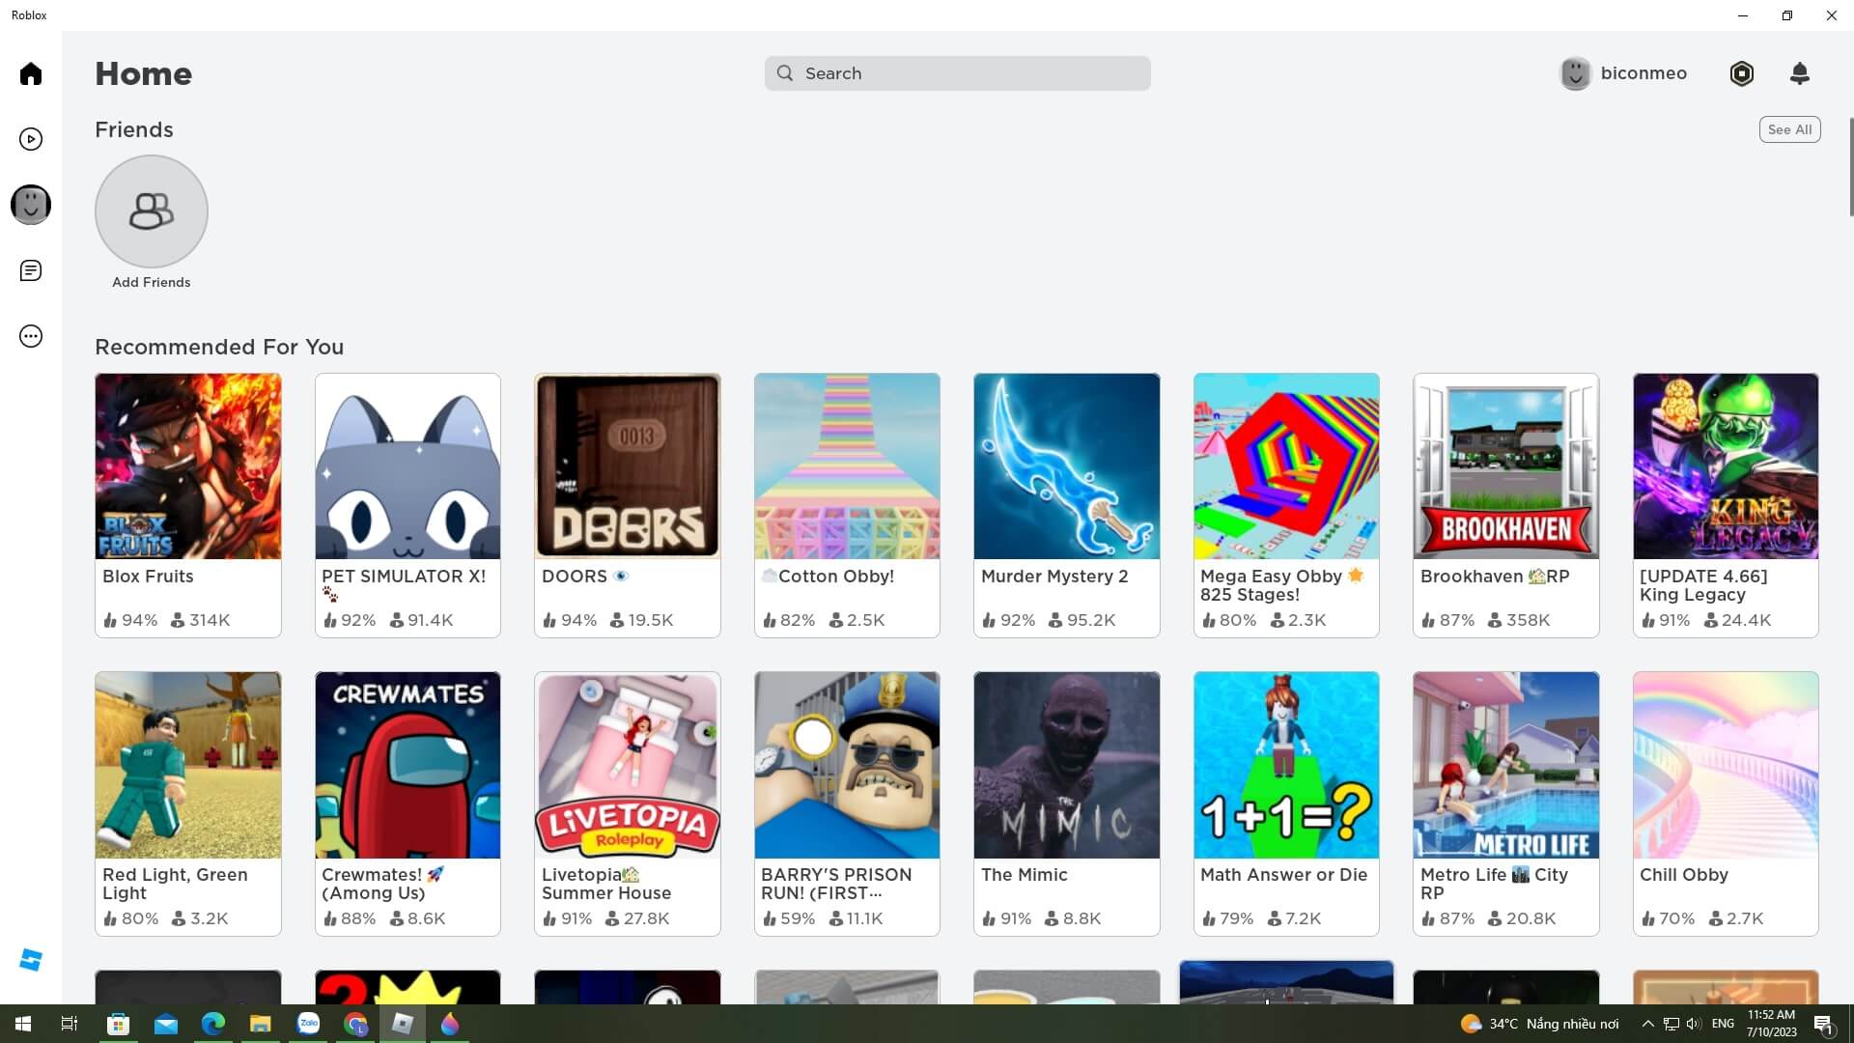The image size is (1854, 1043).
Task: Click the Roblox Home icon in sidebar
Action: [31, 72]
